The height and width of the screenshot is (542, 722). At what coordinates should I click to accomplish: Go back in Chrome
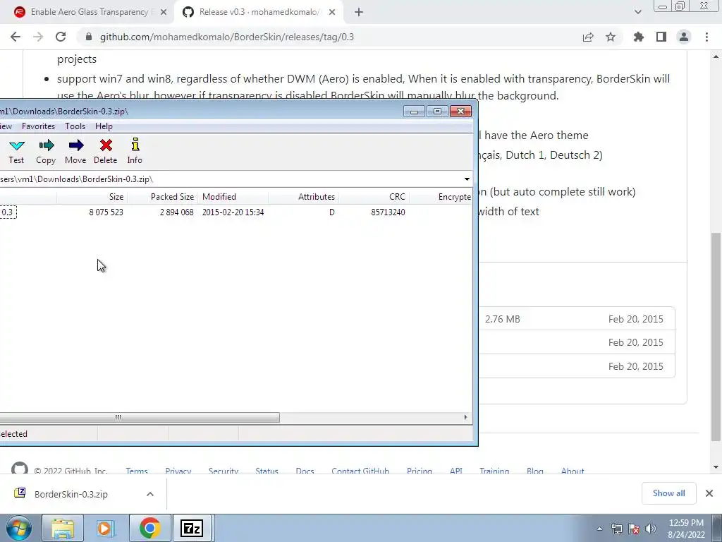click(x=16, y=37)
